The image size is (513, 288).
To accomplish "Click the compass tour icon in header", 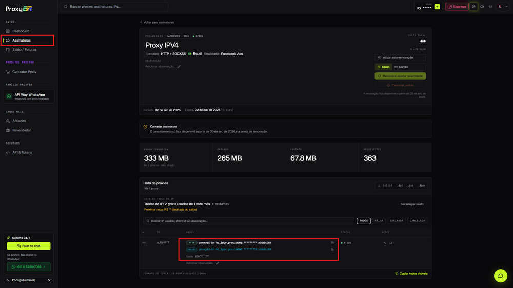I will coord(473,7).
